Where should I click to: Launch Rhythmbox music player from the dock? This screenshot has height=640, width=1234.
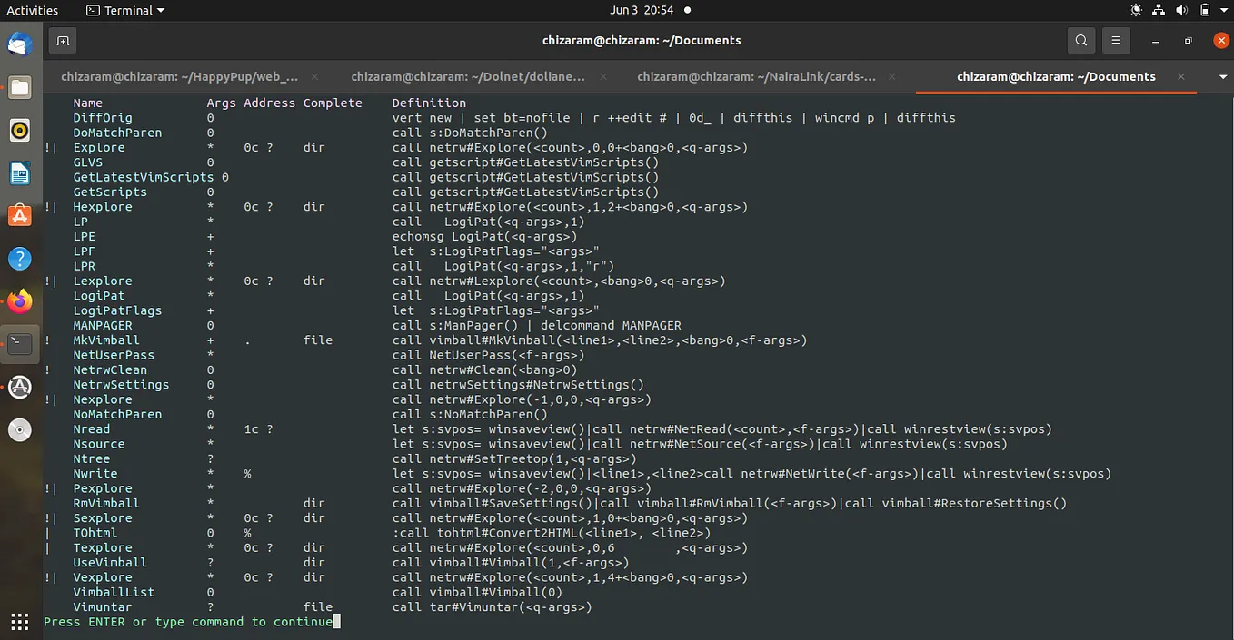click(x=20, y=130)
